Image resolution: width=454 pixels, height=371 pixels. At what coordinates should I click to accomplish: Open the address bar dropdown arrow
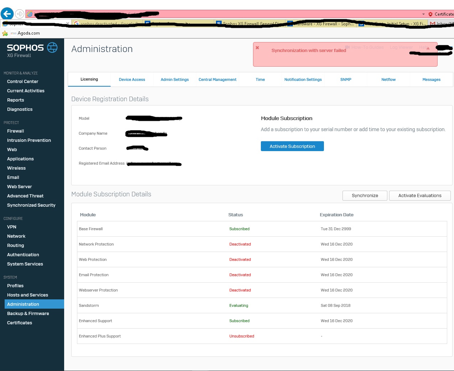pos(423,14)
